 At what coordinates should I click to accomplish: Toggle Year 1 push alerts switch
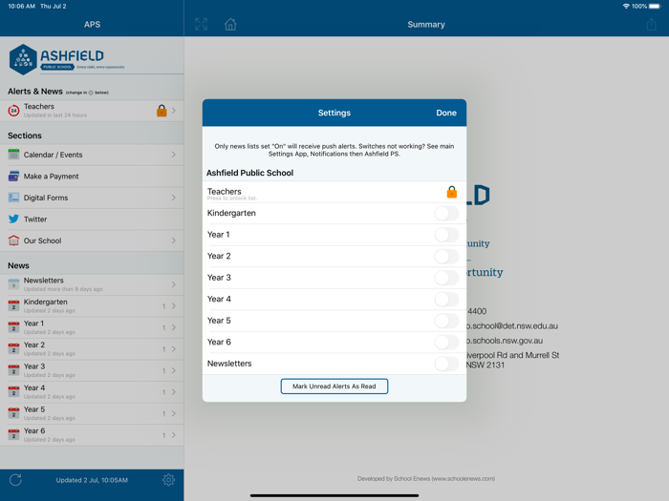(446, 235)
